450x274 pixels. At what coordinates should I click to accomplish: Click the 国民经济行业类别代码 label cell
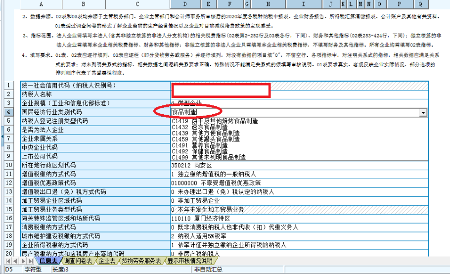[x=95, y=112]
